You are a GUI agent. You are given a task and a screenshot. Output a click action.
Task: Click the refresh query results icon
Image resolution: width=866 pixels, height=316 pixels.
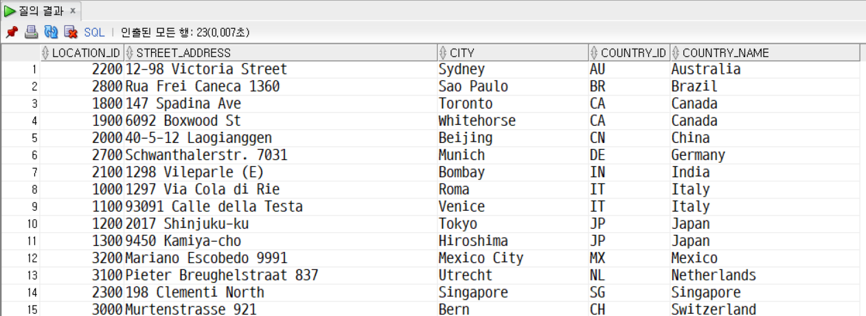[51, 32]
